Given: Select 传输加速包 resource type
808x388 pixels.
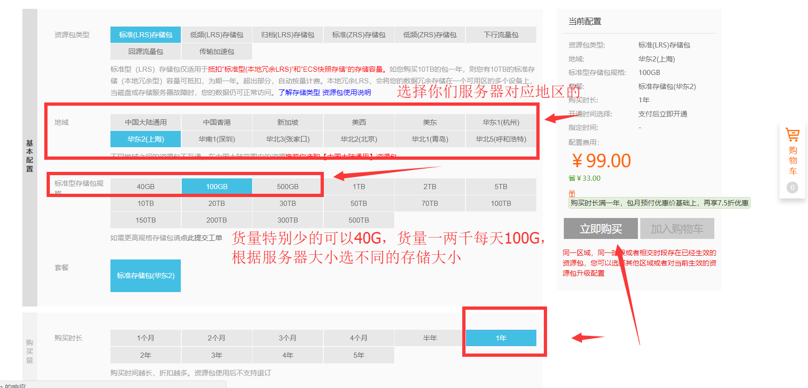Looking at the screenshot, I should pos(217,52).
